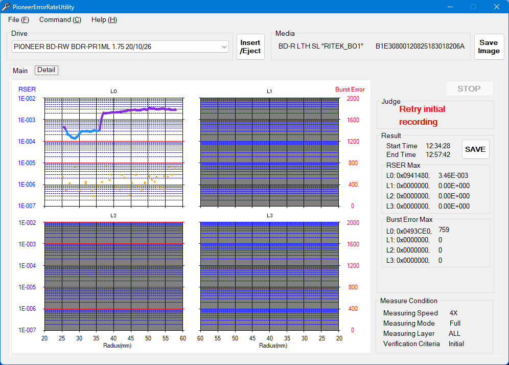Screen dimensions: 509x365
Task: Click the Measuring Layer value ALL
Action: point(454,333)
